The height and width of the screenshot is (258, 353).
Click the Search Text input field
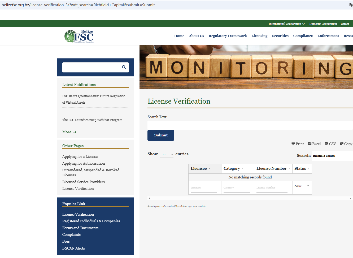250,125
